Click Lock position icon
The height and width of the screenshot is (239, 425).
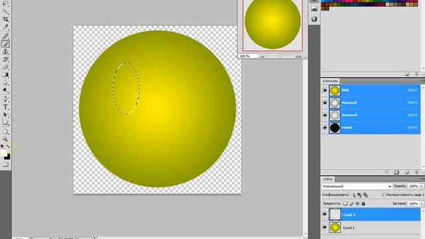(357, 204)
